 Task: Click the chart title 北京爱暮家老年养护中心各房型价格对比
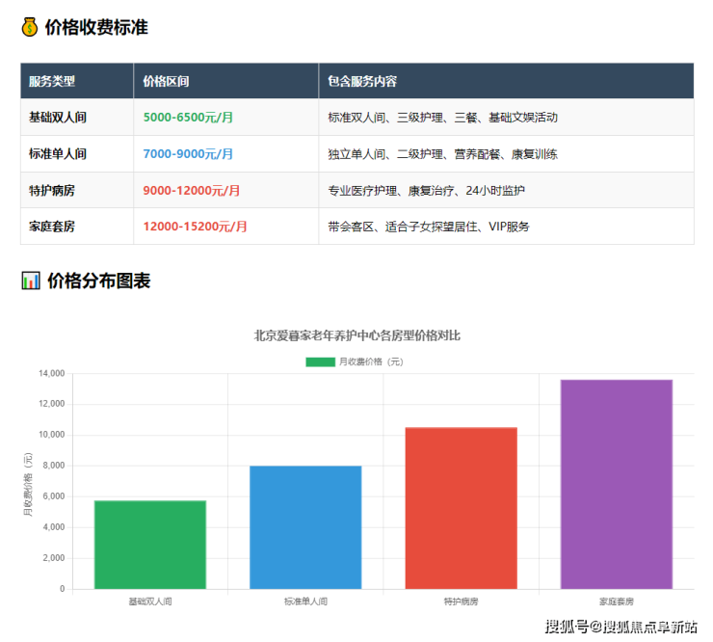pos(356,336)
